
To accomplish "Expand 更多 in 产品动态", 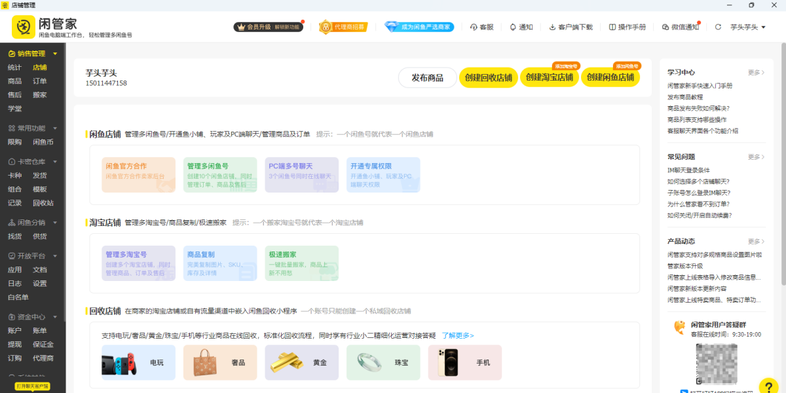I will [756, 242].
